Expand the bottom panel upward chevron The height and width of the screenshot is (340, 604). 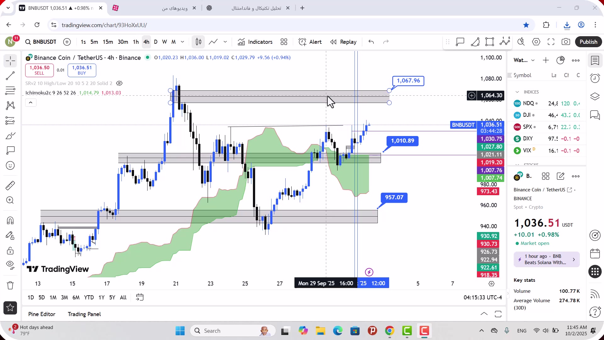tap(484, 314)
